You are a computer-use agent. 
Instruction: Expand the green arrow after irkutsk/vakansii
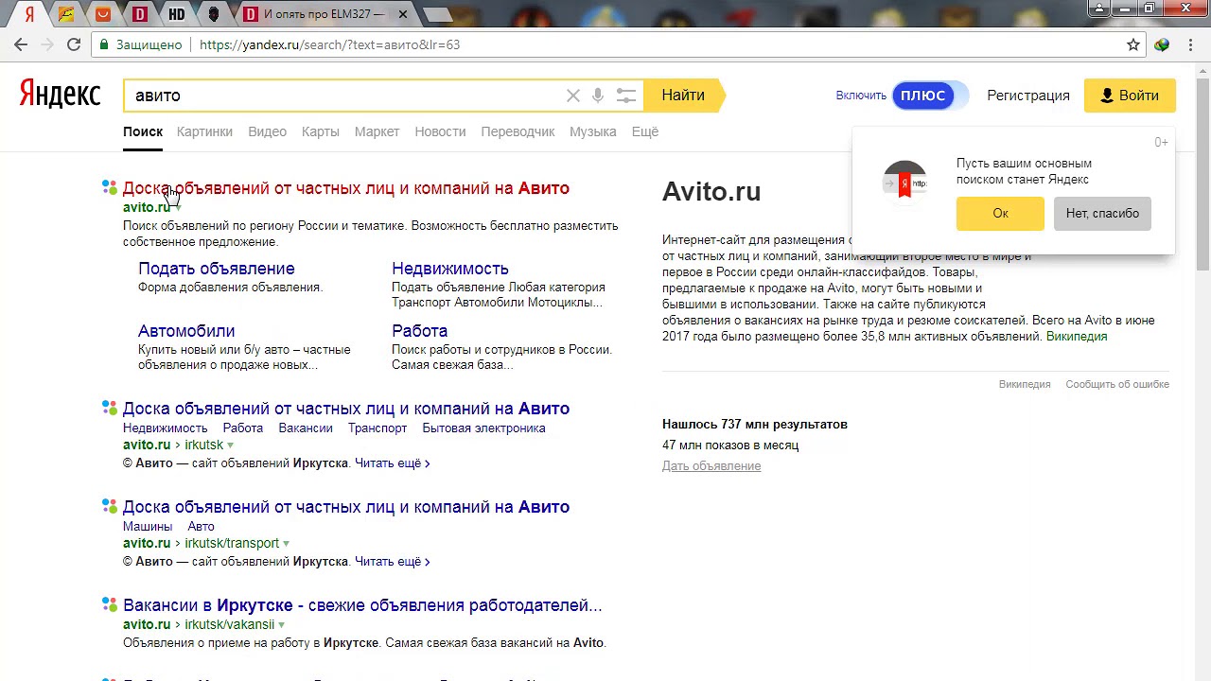(281, 625)
